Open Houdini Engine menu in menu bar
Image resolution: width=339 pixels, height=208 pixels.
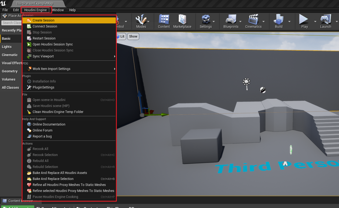(35, 10)
